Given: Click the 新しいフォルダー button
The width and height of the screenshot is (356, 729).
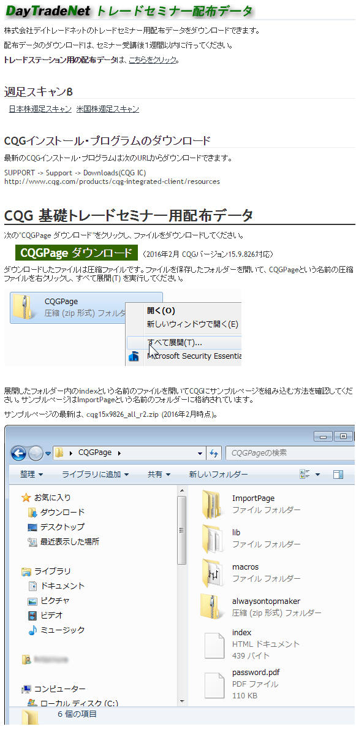Looking at the screenshot, I should click(x=218, y=474).
